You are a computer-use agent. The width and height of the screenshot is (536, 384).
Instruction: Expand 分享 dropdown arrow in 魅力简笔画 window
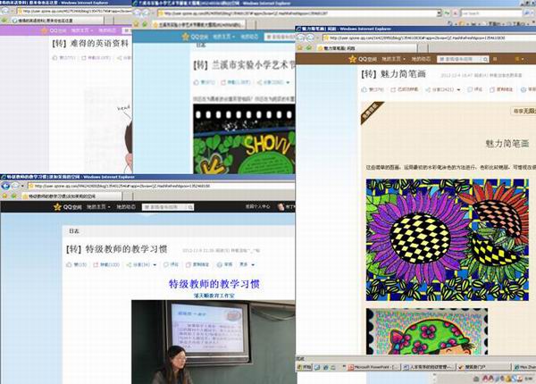[x=458, y=90]
